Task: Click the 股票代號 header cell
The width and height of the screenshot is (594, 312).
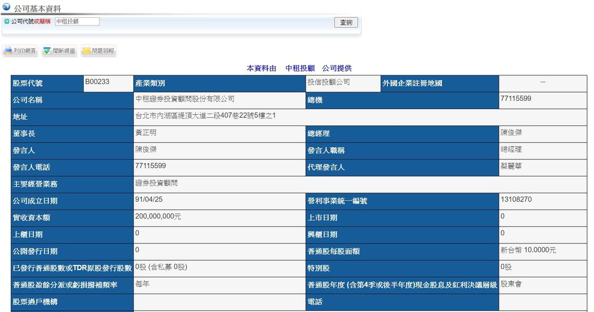Action: pyautogui.click(x=48, y=84)
